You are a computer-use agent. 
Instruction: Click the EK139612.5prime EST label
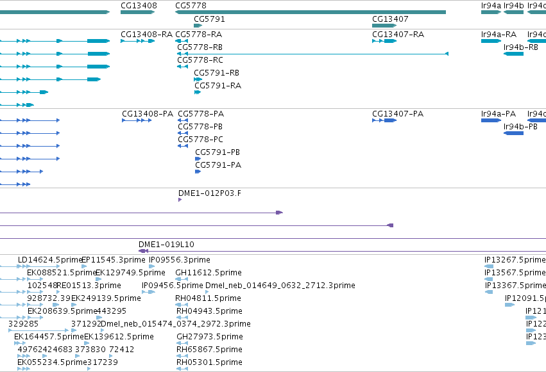(119, 337)
